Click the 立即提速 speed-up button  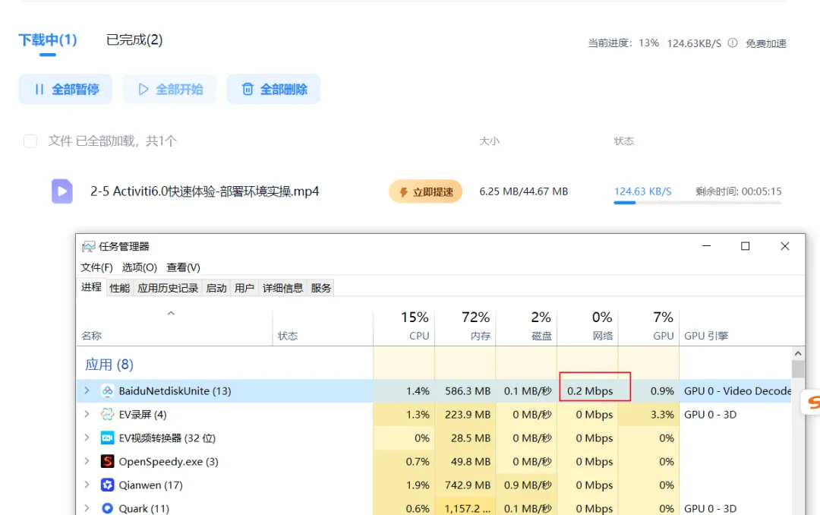coord(426,191)
